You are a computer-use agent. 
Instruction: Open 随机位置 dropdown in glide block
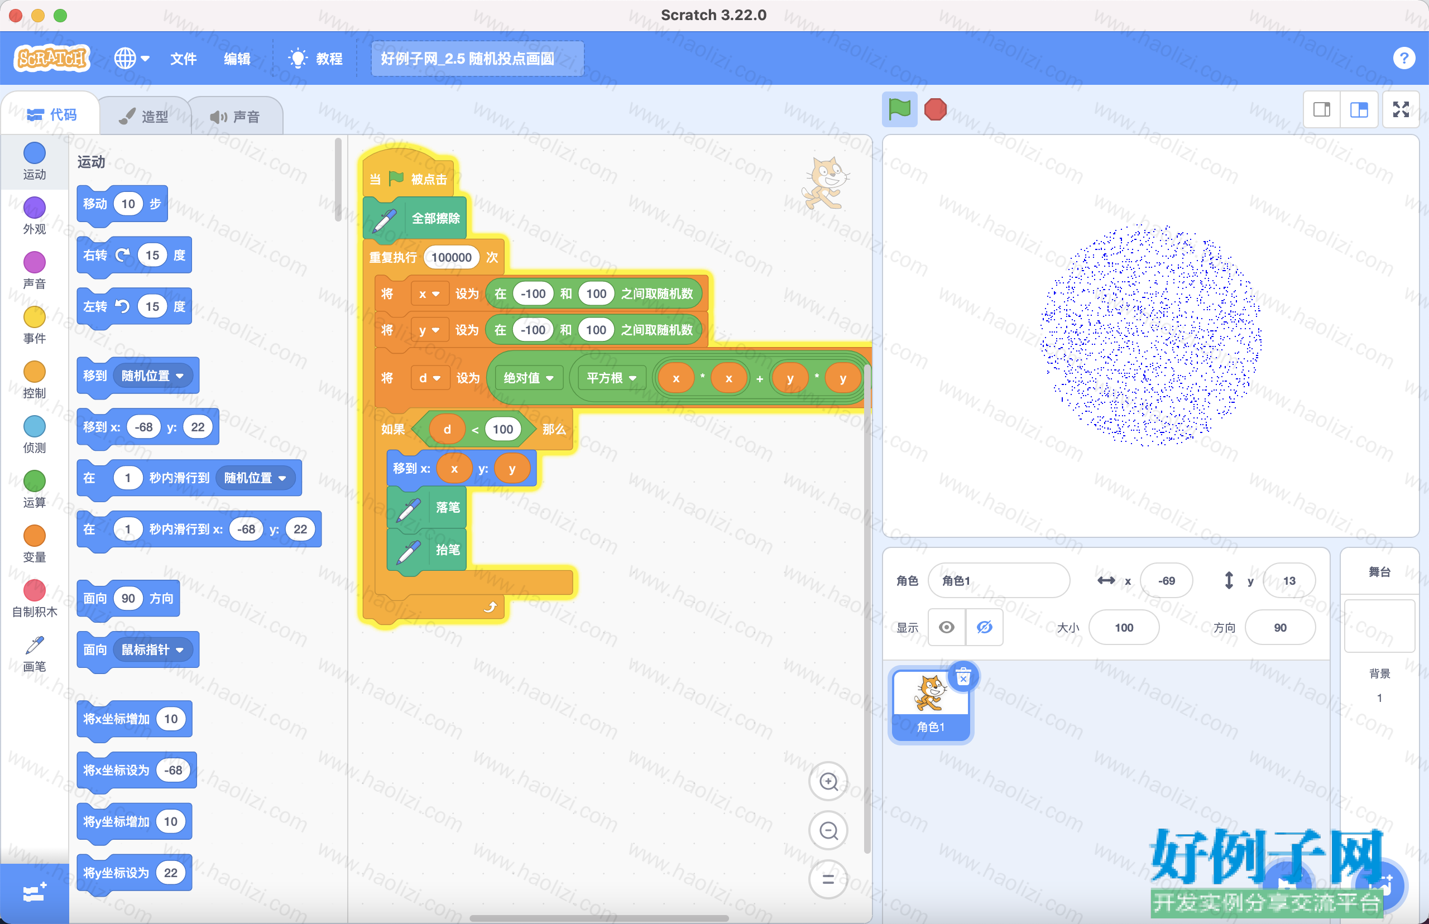256,478
